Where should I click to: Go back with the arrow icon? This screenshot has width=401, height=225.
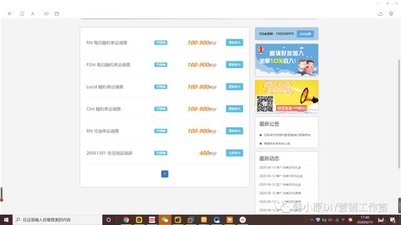click(10, 14)
